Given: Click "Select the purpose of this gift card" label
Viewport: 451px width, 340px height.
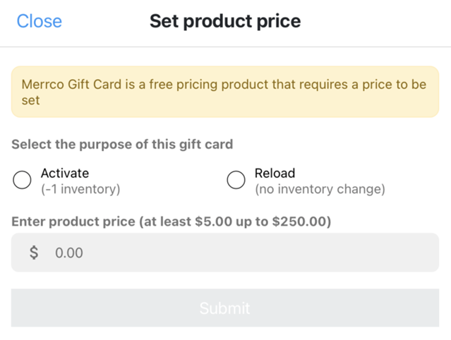Looking at the screenshot, I should point(122,145).
